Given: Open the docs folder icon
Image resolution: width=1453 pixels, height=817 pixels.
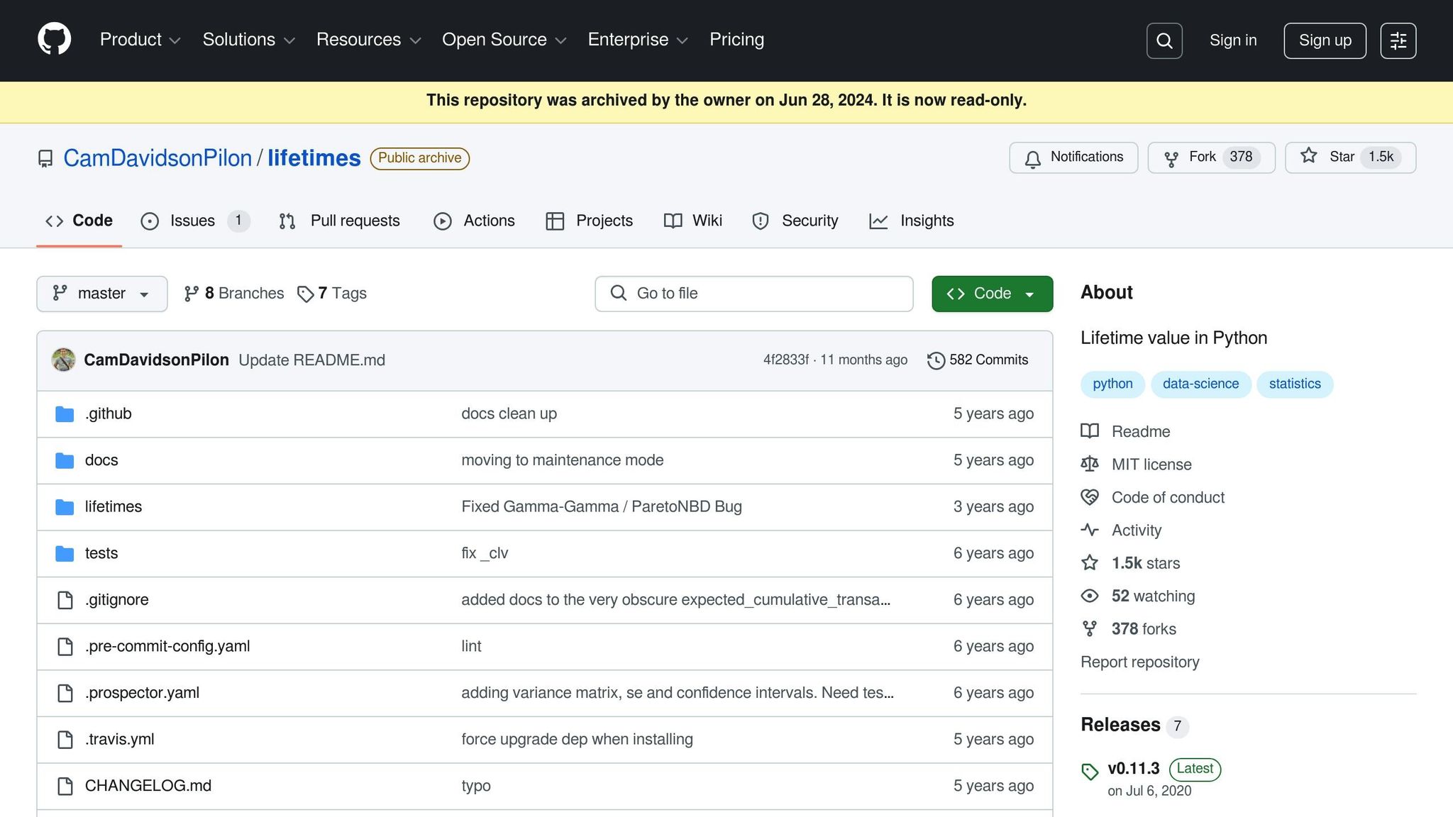Looking at the screenshot, I should 65,461.
